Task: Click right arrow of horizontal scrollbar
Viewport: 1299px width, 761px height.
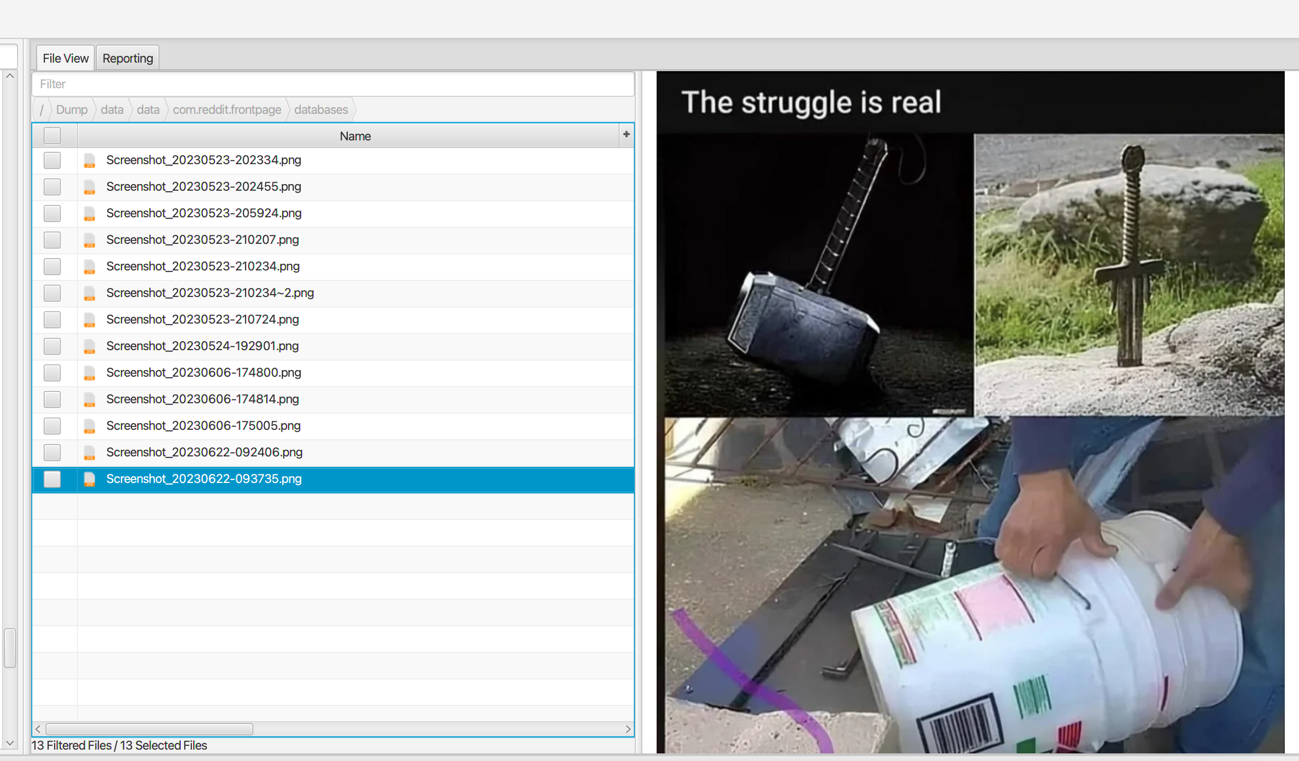Action: point(628,729)
